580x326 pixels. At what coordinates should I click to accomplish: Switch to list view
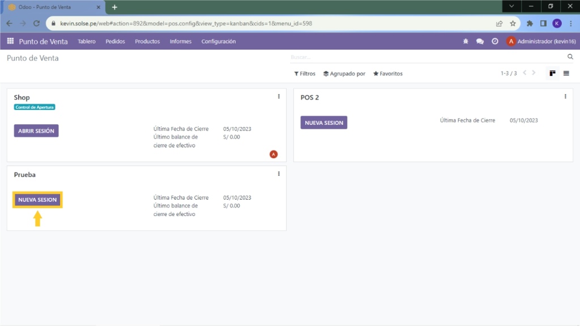point(566,74)
